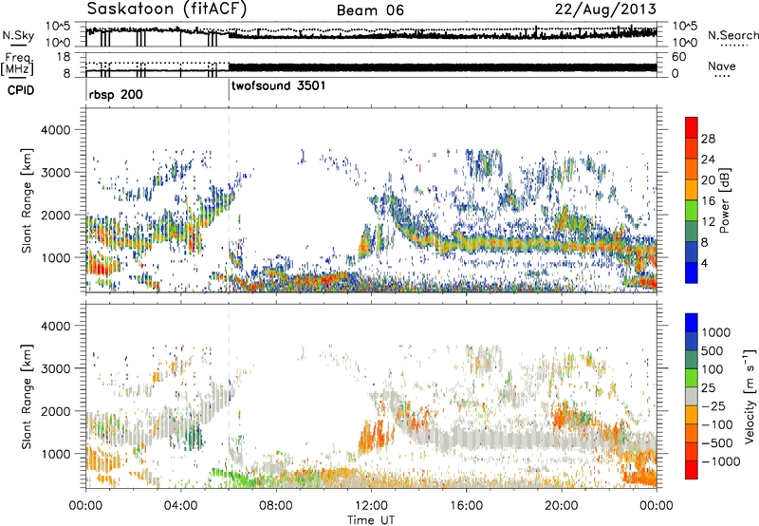
Task: Click the "12" value on the Power color bar
Action: point(708,222)
